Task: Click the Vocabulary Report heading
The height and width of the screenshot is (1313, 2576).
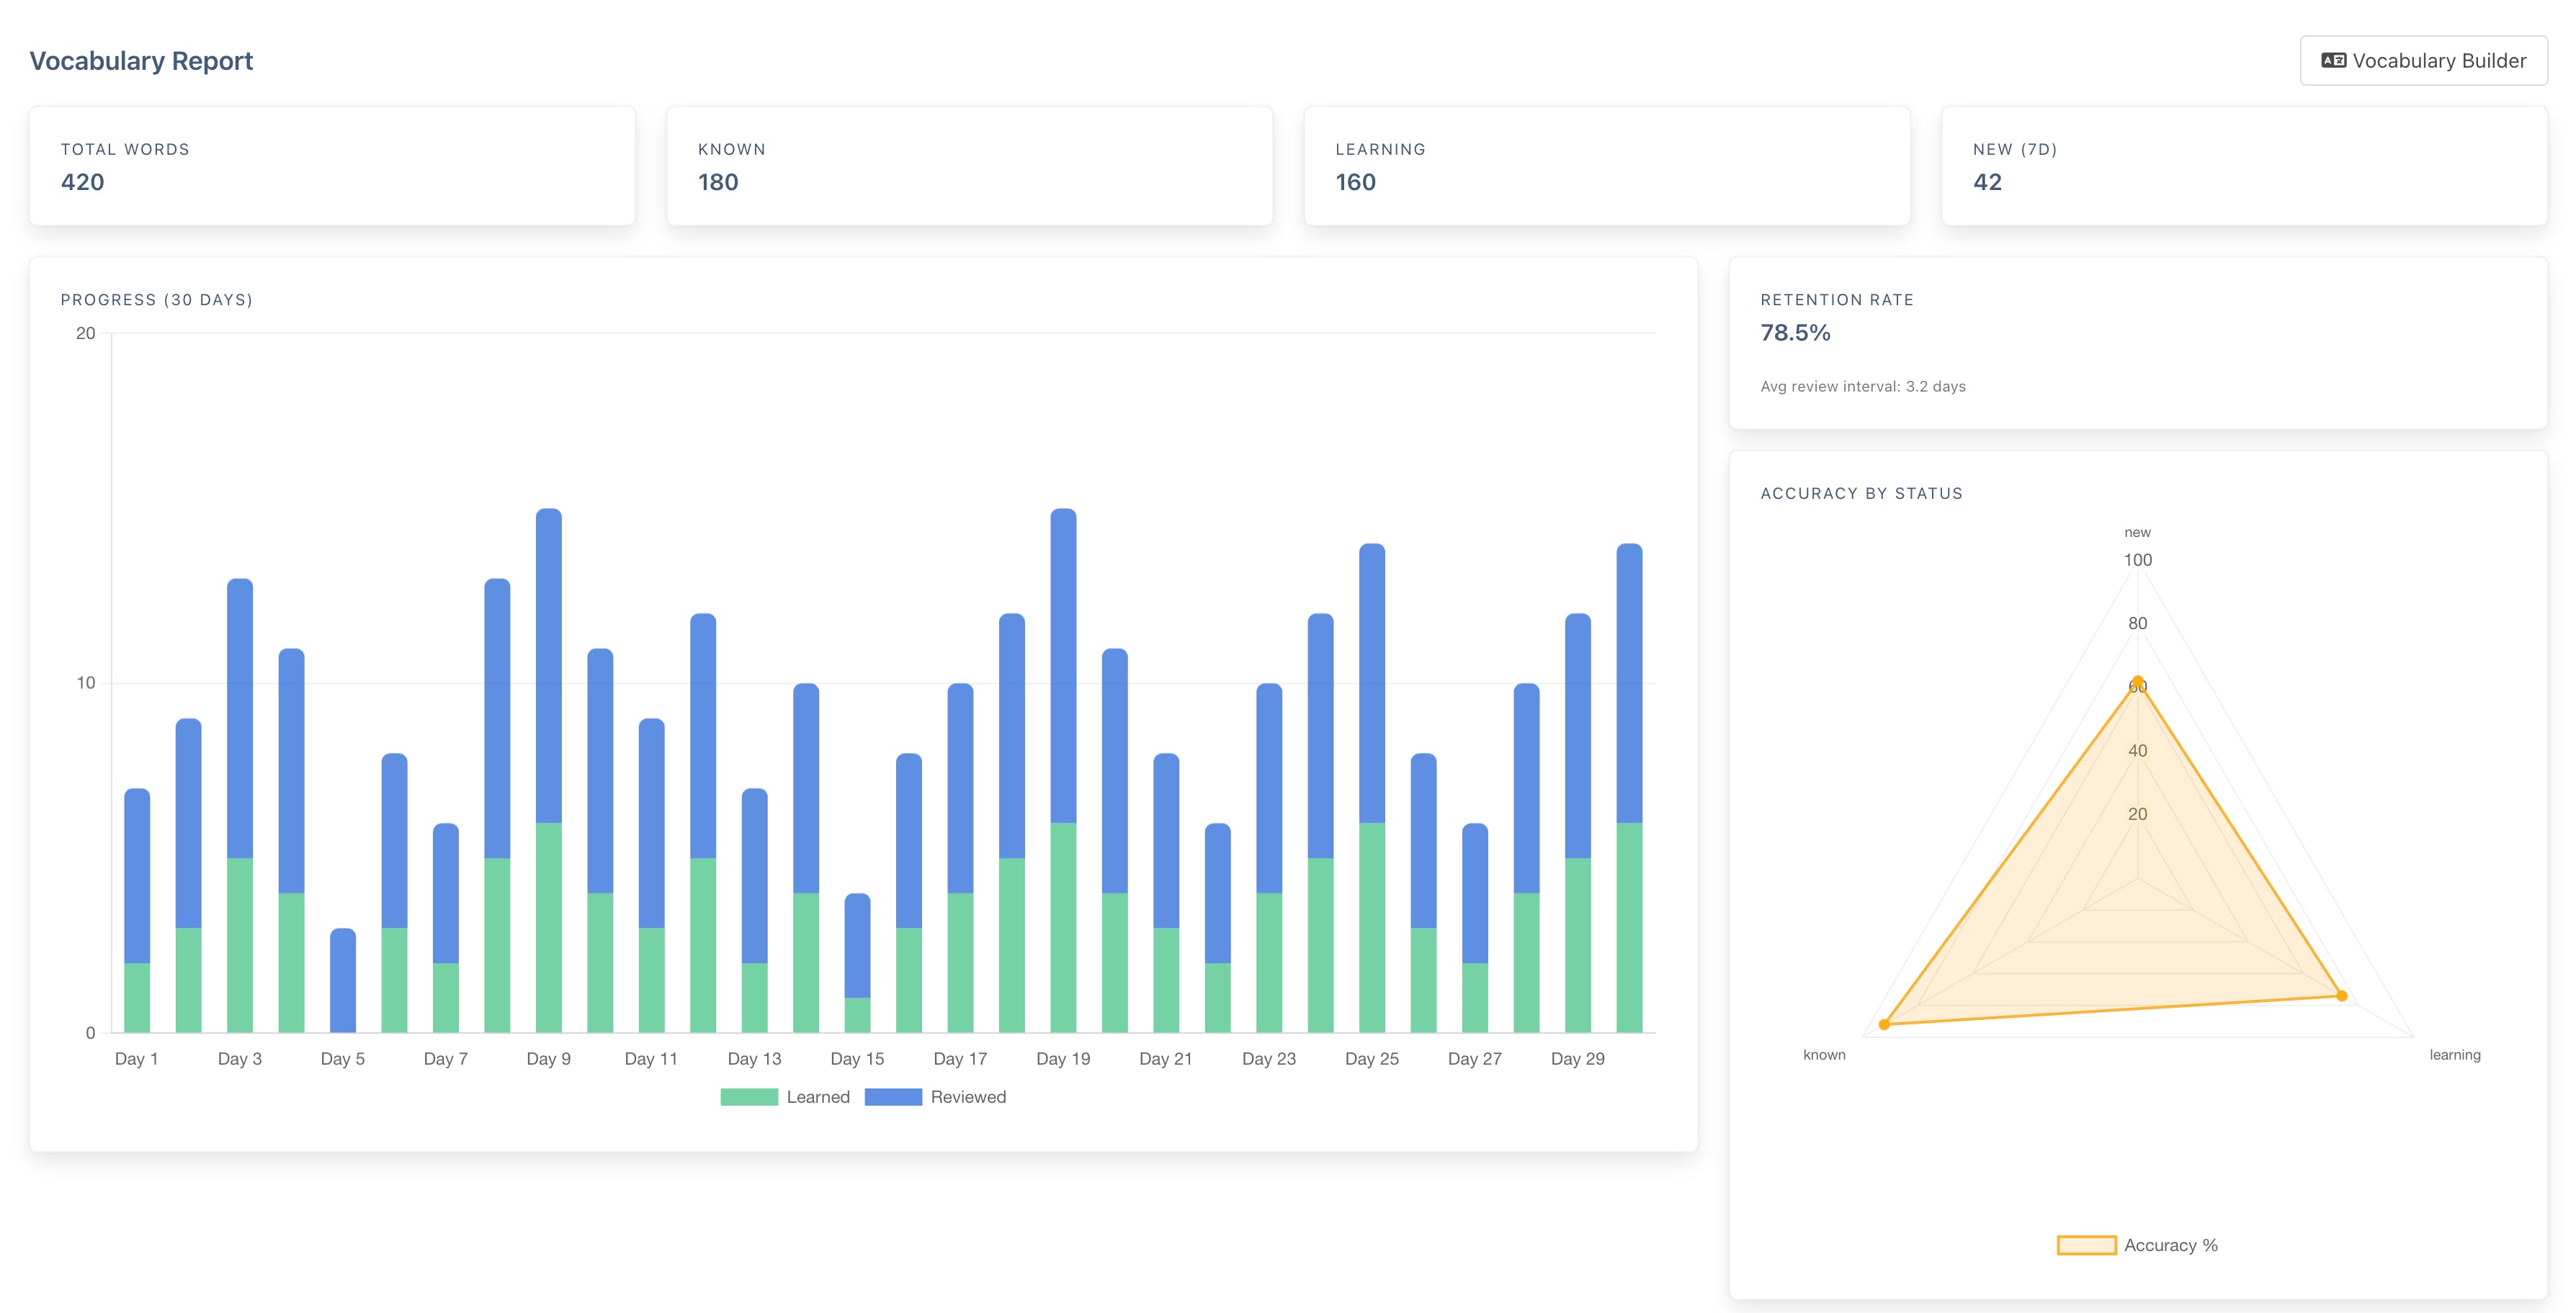Action: 141,61
